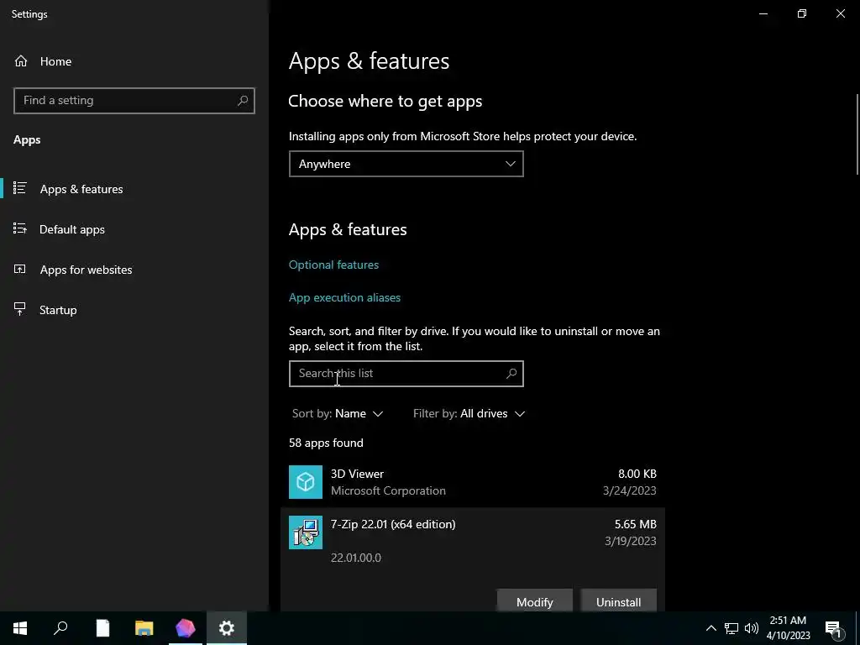The image size is (860, 645).
Task: Open the notification center
Action: tap(834, 628)
